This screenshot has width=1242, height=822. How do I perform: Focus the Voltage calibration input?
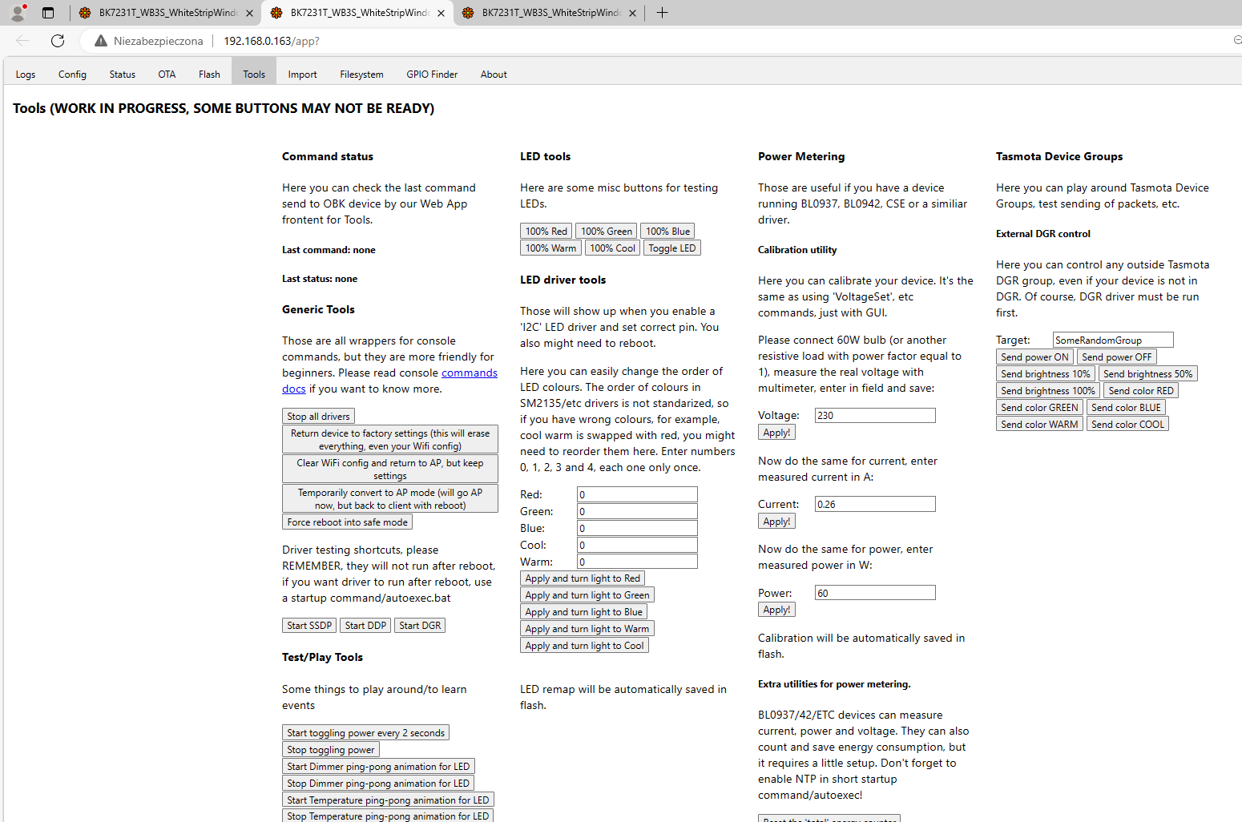pos(875,415)
